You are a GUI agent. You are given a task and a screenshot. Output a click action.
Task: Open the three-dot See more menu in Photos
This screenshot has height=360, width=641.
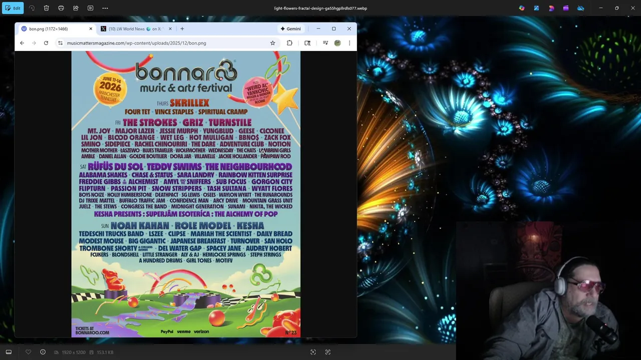[x=105, y=8]
